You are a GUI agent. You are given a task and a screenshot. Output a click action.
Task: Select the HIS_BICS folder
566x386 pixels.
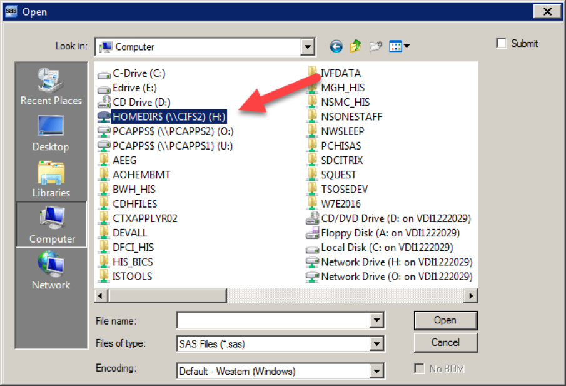pos(126,262)
